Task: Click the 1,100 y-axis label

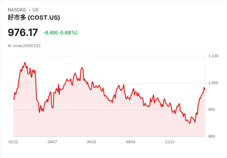Action: pos(213,56)
